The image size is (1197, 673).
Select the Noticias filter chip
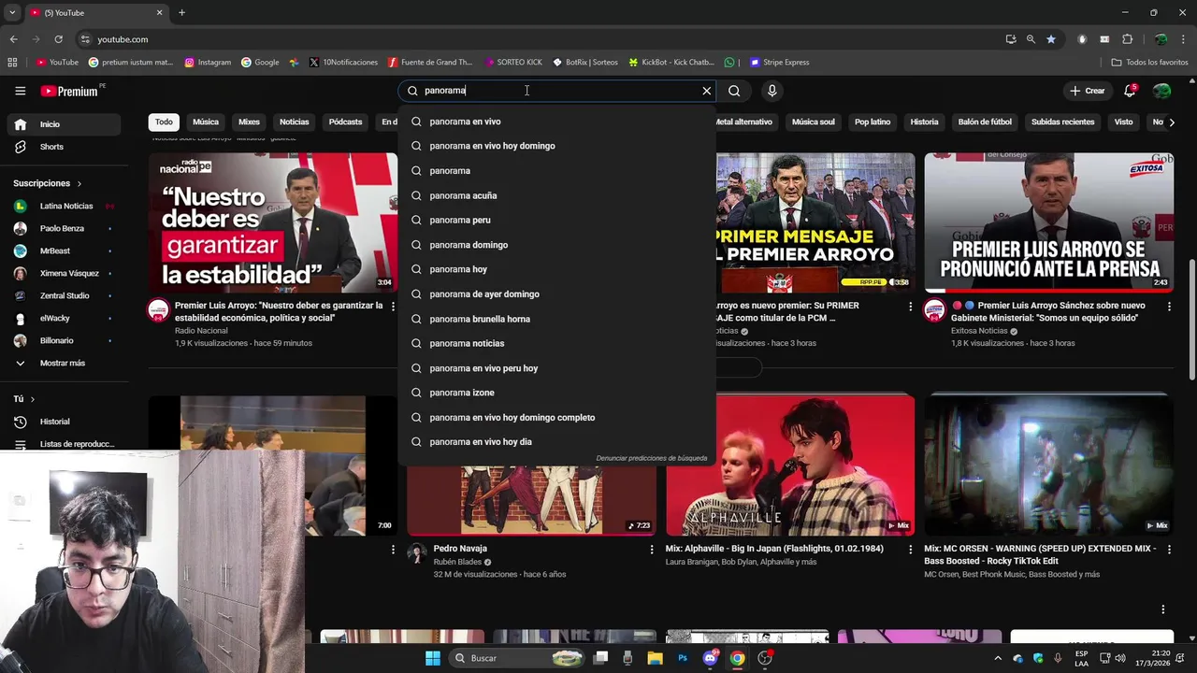pos(294,122)
